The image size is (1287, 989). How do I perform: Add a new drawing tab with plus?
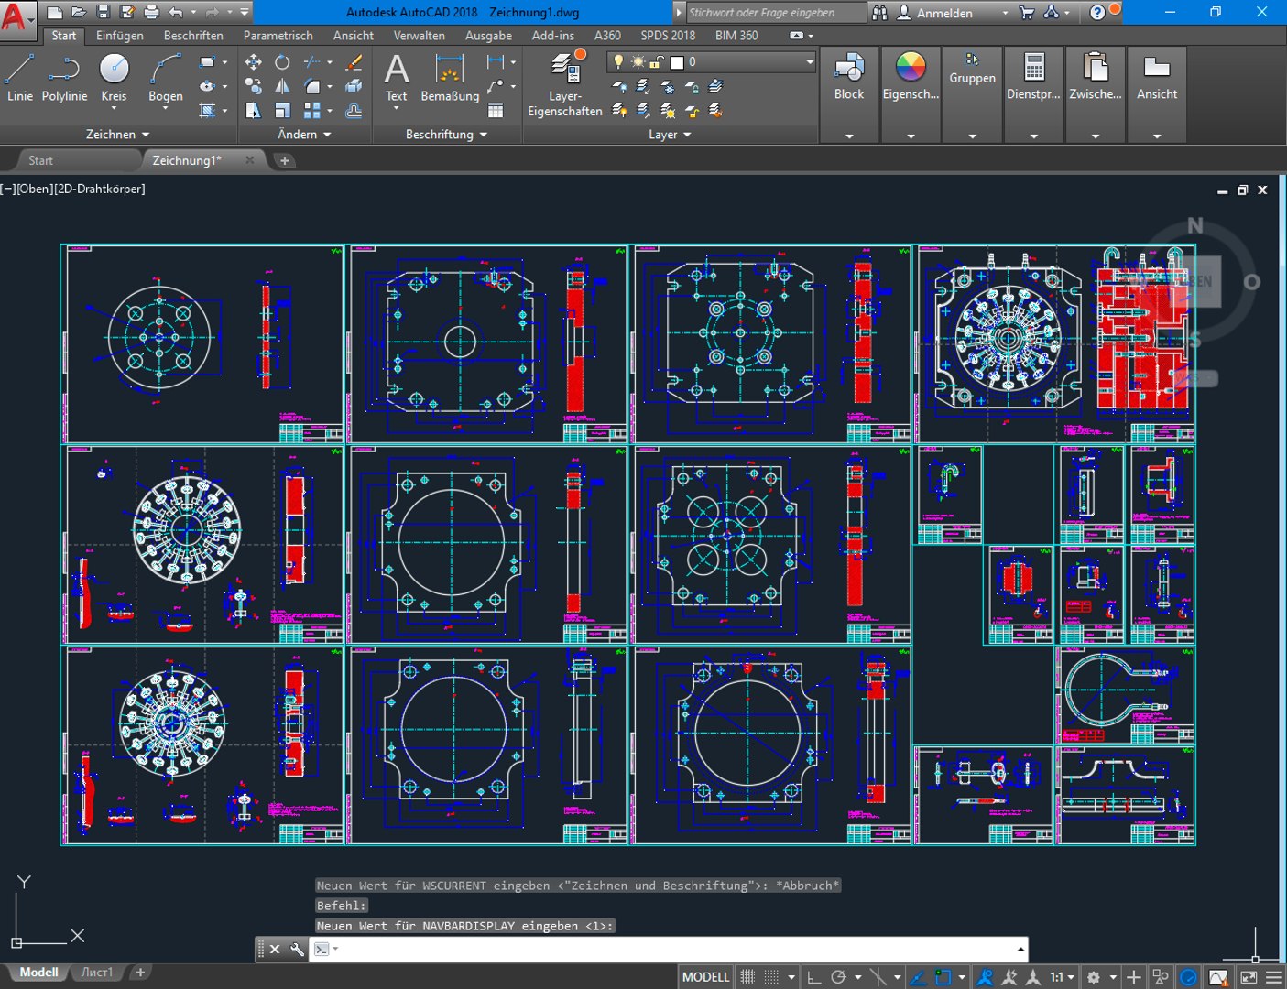tap(285, 160)
